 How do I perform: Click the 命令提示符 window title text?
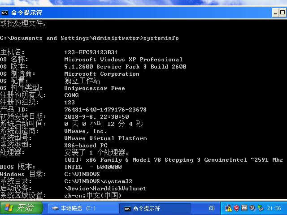pos(27,13)
